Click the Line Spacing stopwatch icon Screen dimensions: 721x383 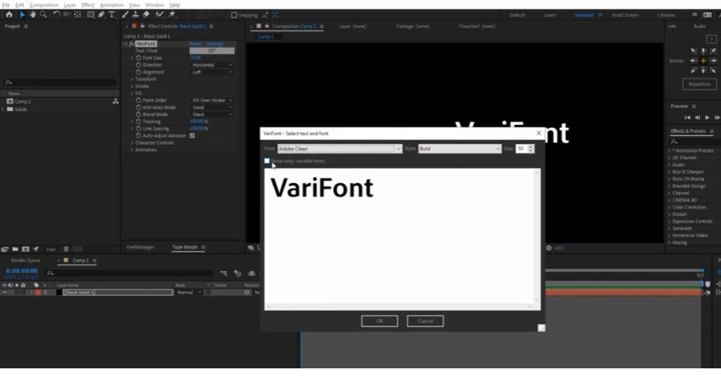(x=138, y=129)
